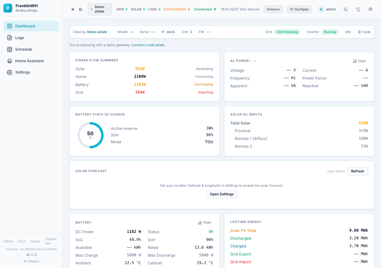Image resolution: width=381 pixels, height=268 pixels.
Task: Click the 19:02 AEDT time display
Action: click(240, 9)
